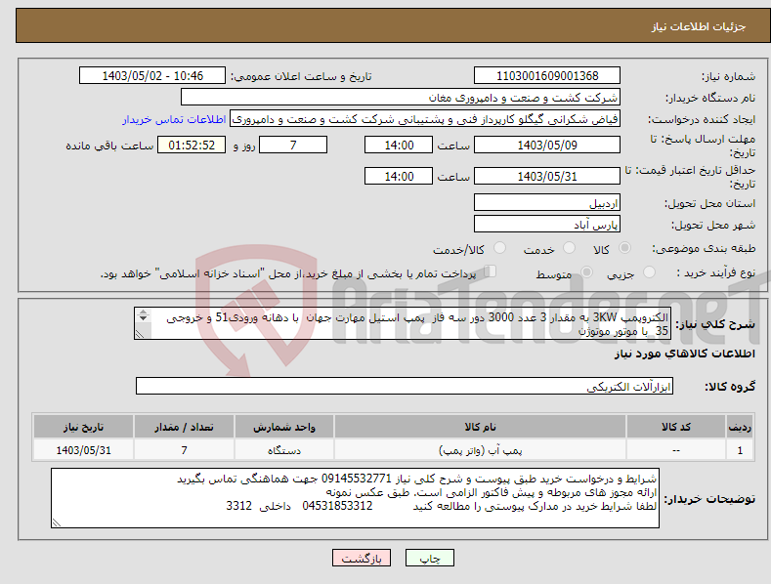771x584 pixels.
Task: Click the کد کالا cell showing --
Action: [675, 450]
